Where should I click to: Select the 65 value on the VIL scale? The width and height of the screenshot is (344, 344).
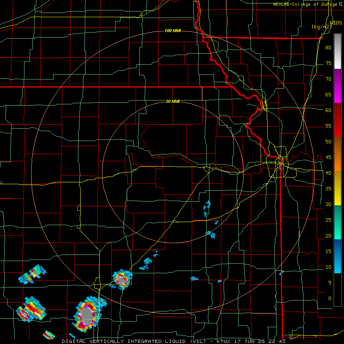(x=328, y=95)
